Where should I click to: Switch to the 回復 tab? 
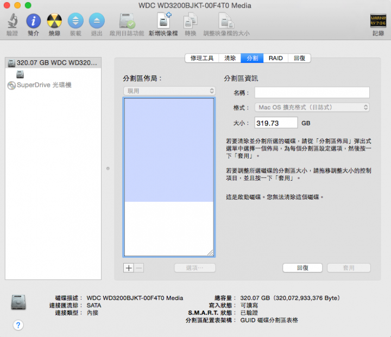pyautogui.click(x=299, y=58)
